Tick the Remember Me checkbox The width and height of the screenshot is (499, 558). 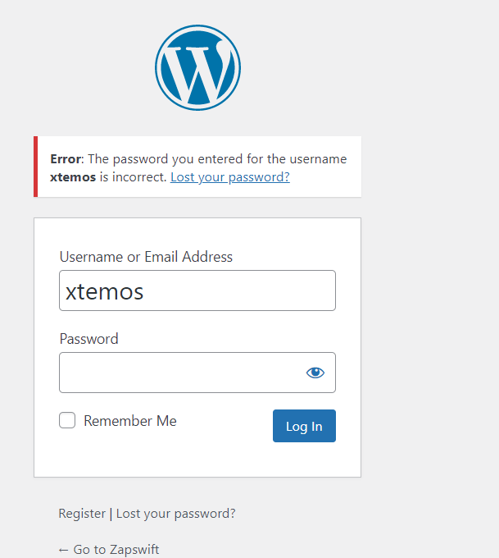pos(67,421)
